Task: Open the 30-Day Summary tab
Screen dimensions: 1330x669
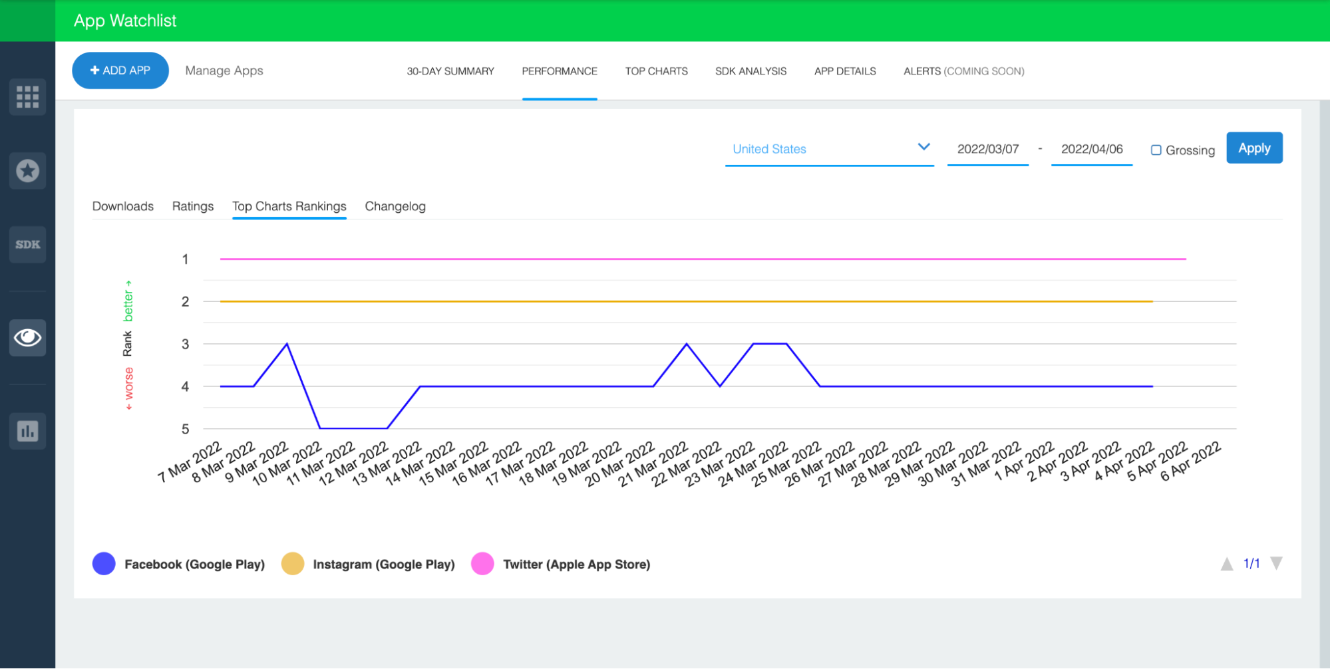Action: (x=450, y=71)
